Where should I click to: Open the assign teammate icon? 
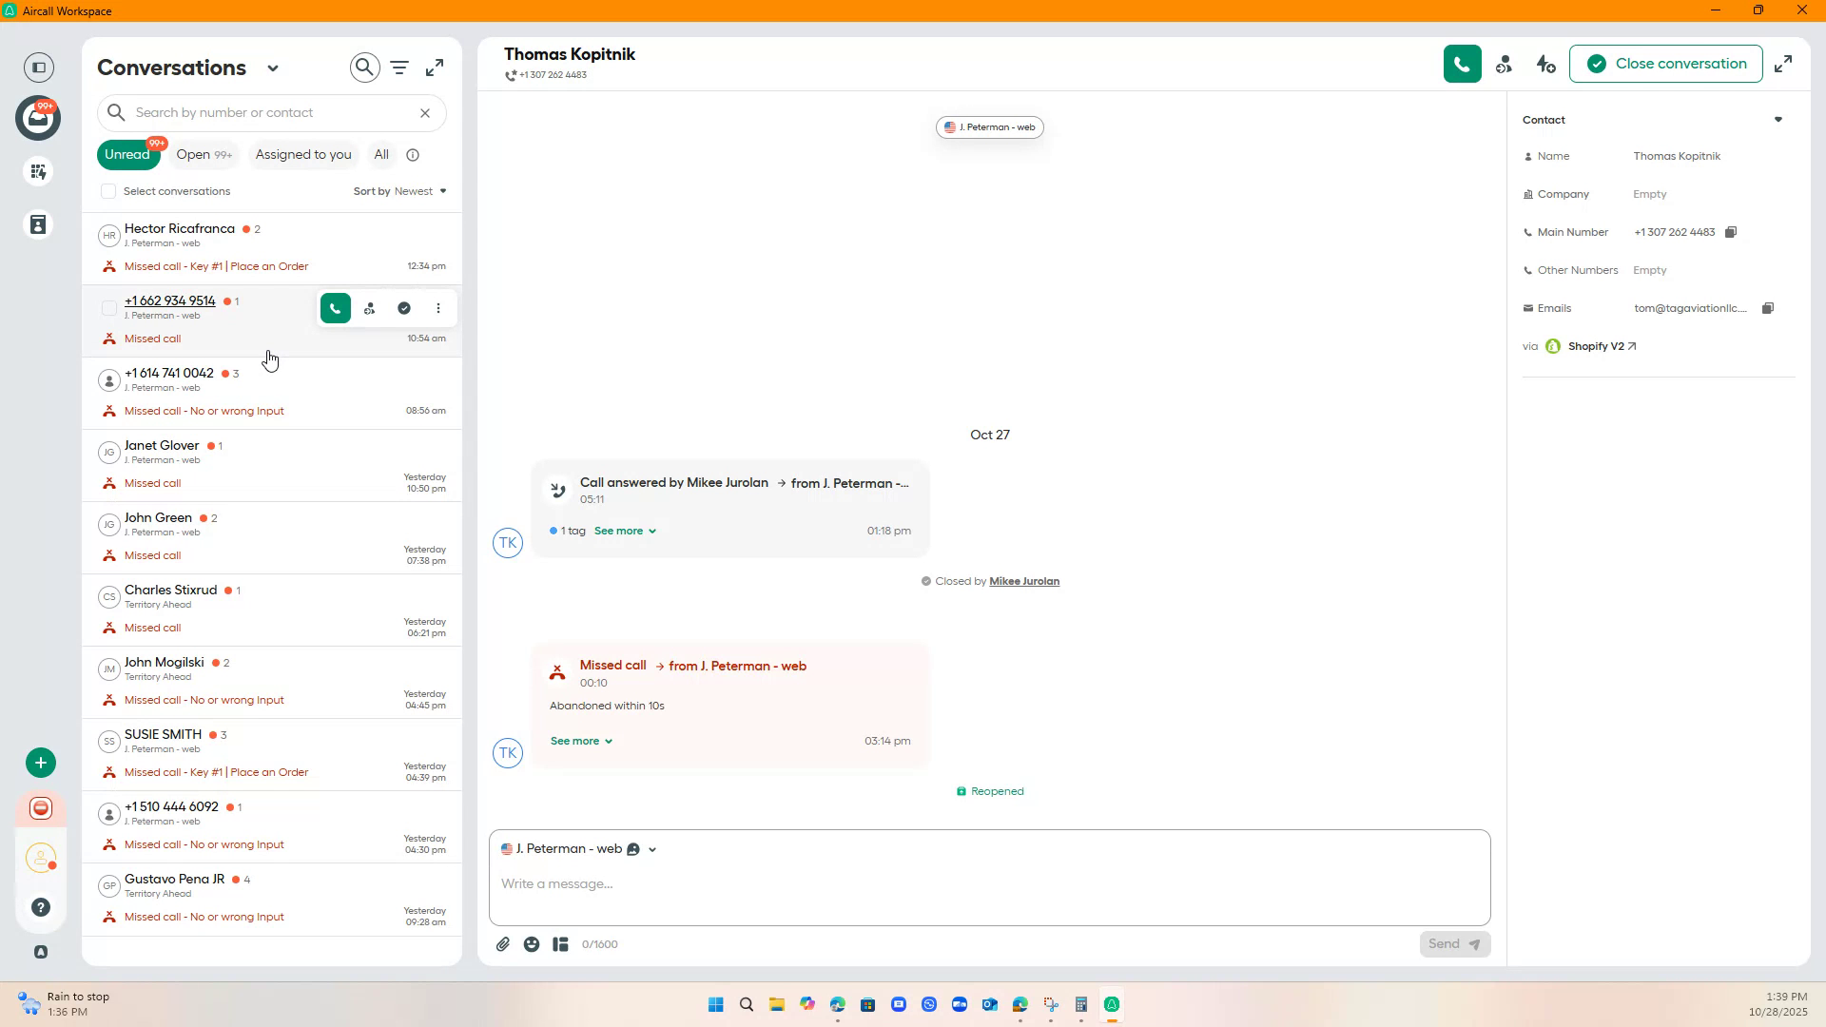point(1504,64)
